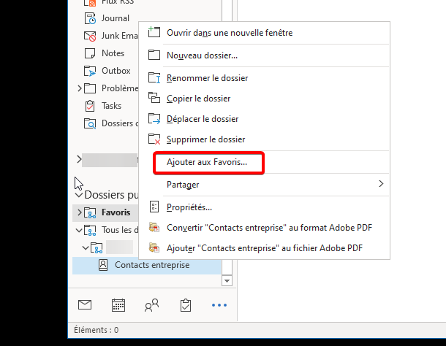Open the Partager submenu
Viewport: 446px width, 346px height.
point(266,185)
